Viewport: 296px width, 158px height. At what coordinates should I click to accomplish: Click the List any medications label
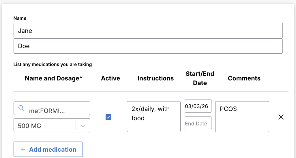click(x=53, y=64)
